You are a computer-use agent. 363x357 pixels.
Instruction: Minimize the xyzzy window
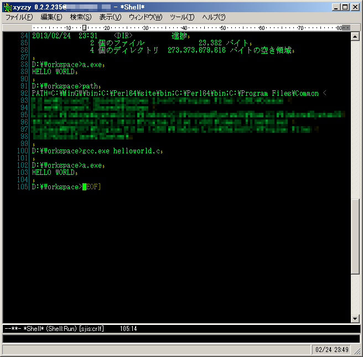336,7
